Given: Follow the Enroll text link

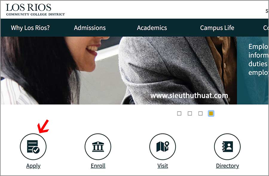Looking at the screenshot, I should [x=98, y=166].
